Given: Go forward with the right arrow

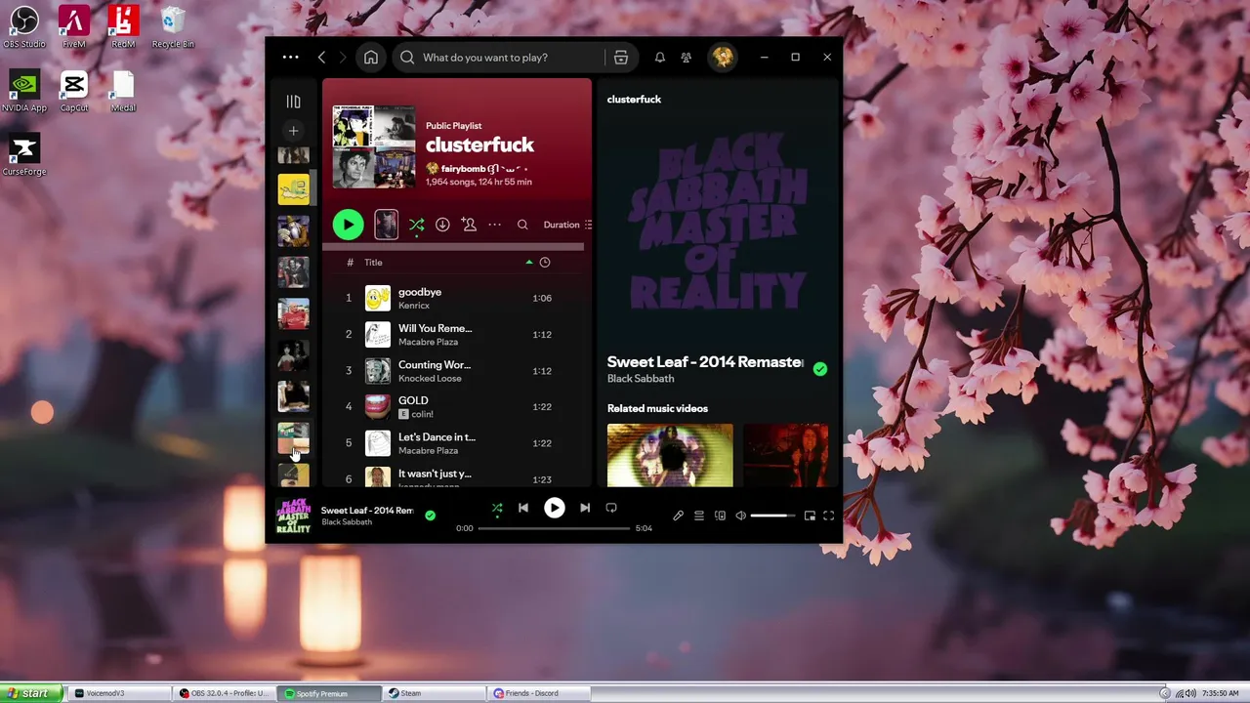Looking at the screenshot, I should 343,58.
